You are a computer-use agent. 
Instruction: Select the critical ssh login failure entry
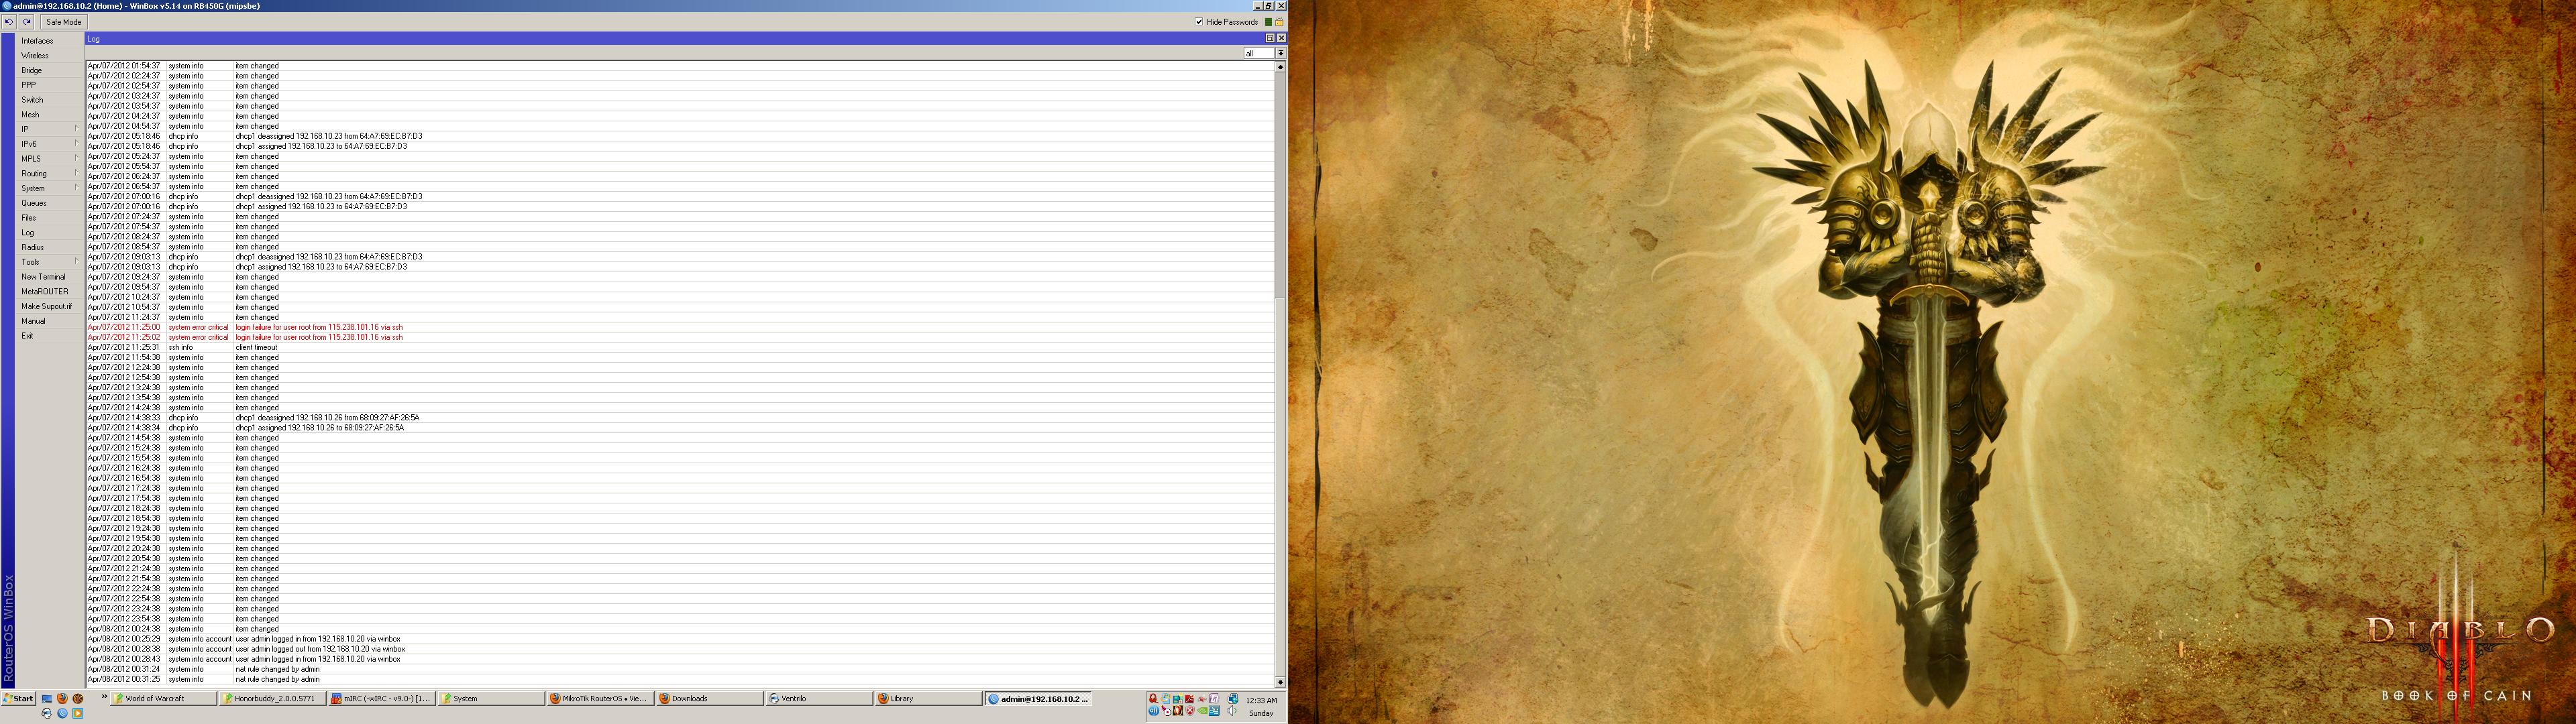(319, 327)
